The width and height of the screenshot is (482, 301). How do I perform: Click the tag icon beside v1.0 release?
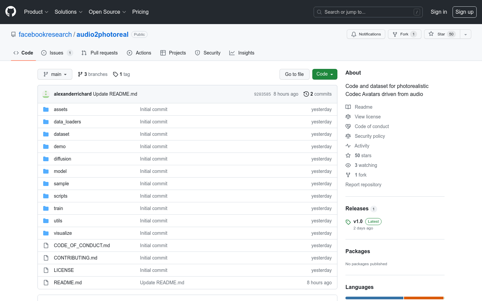348,222
